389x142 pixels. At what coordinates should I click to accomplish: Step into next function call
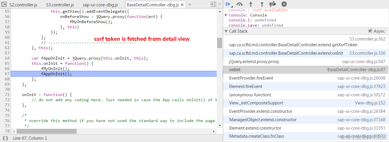point(251,4)
